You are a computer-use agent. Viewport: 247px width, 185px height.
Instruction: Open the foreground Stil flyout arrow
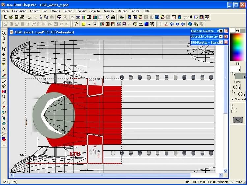click(239, 70)
